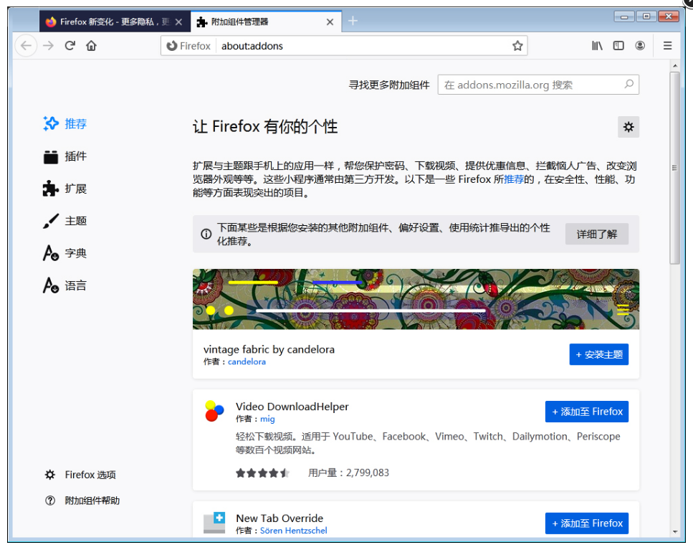Open the candelora author link
The height and width of the screenshot is (550, 693).
247,362
